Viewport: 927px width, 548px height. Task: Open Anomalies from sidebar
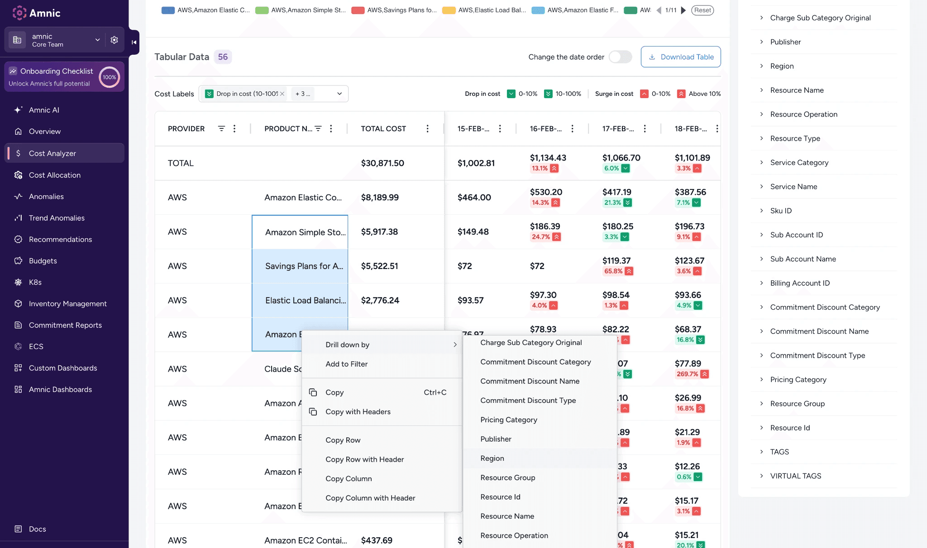tap(46, 197)
